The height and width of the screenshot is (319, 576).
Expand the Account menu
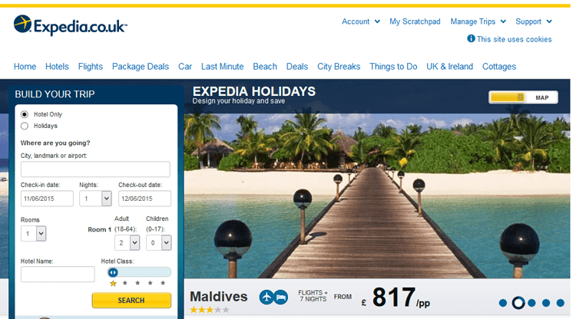360,21
